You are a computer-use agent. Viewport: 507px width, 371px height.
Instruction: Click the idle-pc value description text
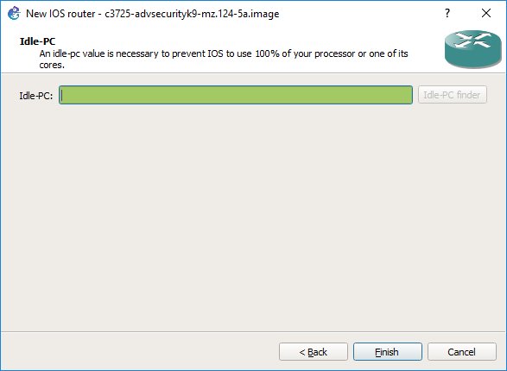click(x=224, y=59)
